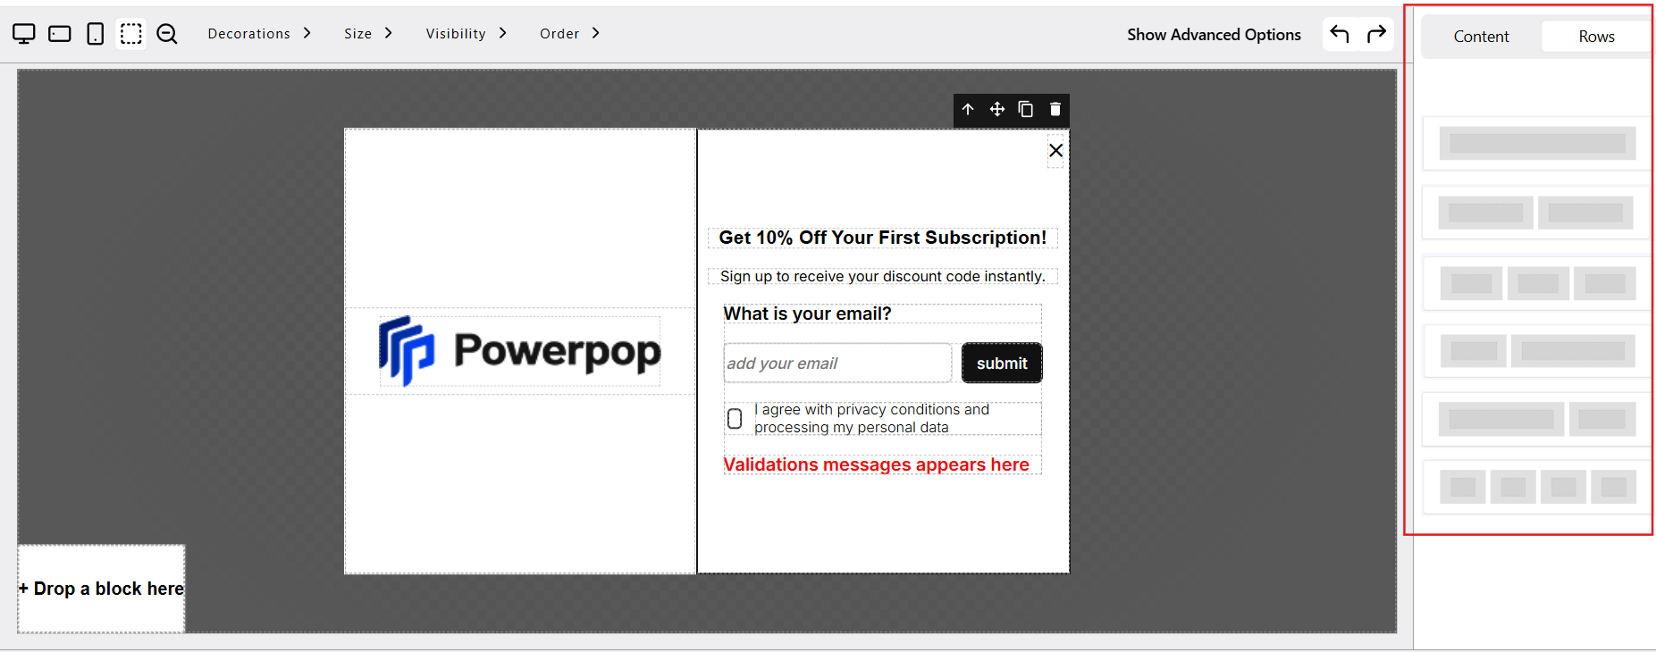This screenshot has height=652, width=1656.
Task: Click the submit button
Action: pos(1002,364)
